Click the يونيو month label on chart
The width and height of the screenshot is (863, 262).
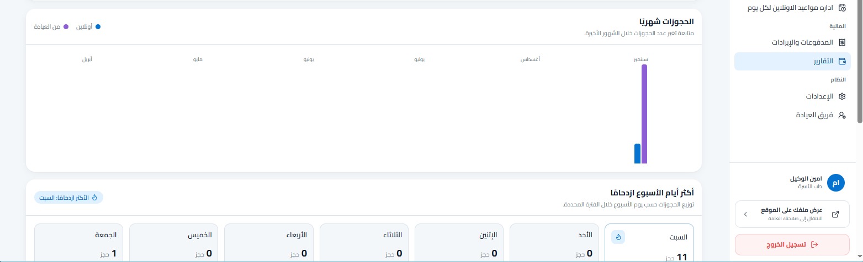309,59
